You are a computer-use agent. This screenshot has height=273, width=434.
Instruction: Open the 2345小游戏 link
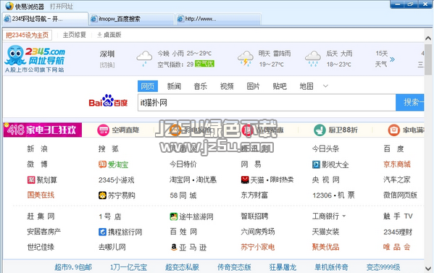pyautogui.click(x=116, y=180)
